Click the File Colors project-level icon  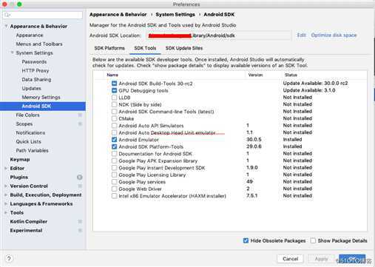(80, 115)
